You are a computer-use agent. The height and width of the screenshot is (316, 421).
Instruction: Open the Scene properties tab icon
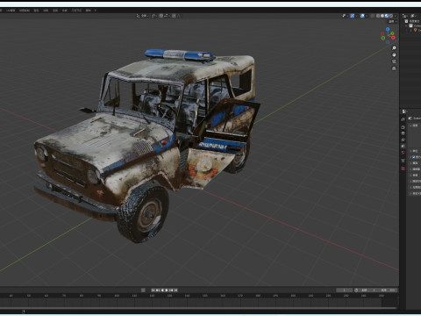click(x=403, y=146)
